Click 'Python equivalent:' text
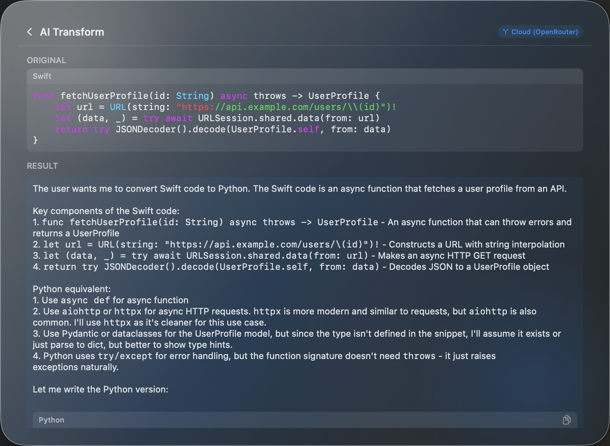 [x=72, y=289]
